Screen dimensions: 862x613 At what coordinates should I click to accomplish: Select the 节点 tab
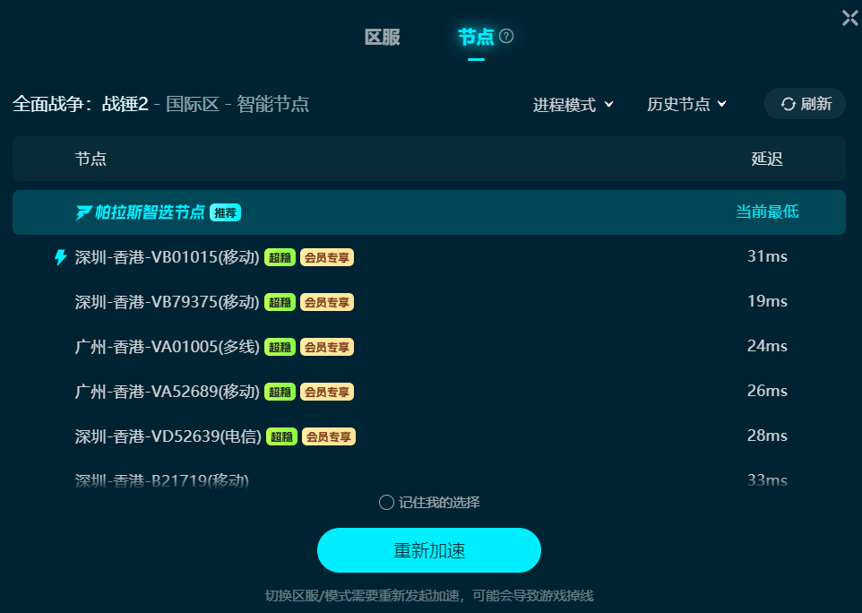[476, 38]
